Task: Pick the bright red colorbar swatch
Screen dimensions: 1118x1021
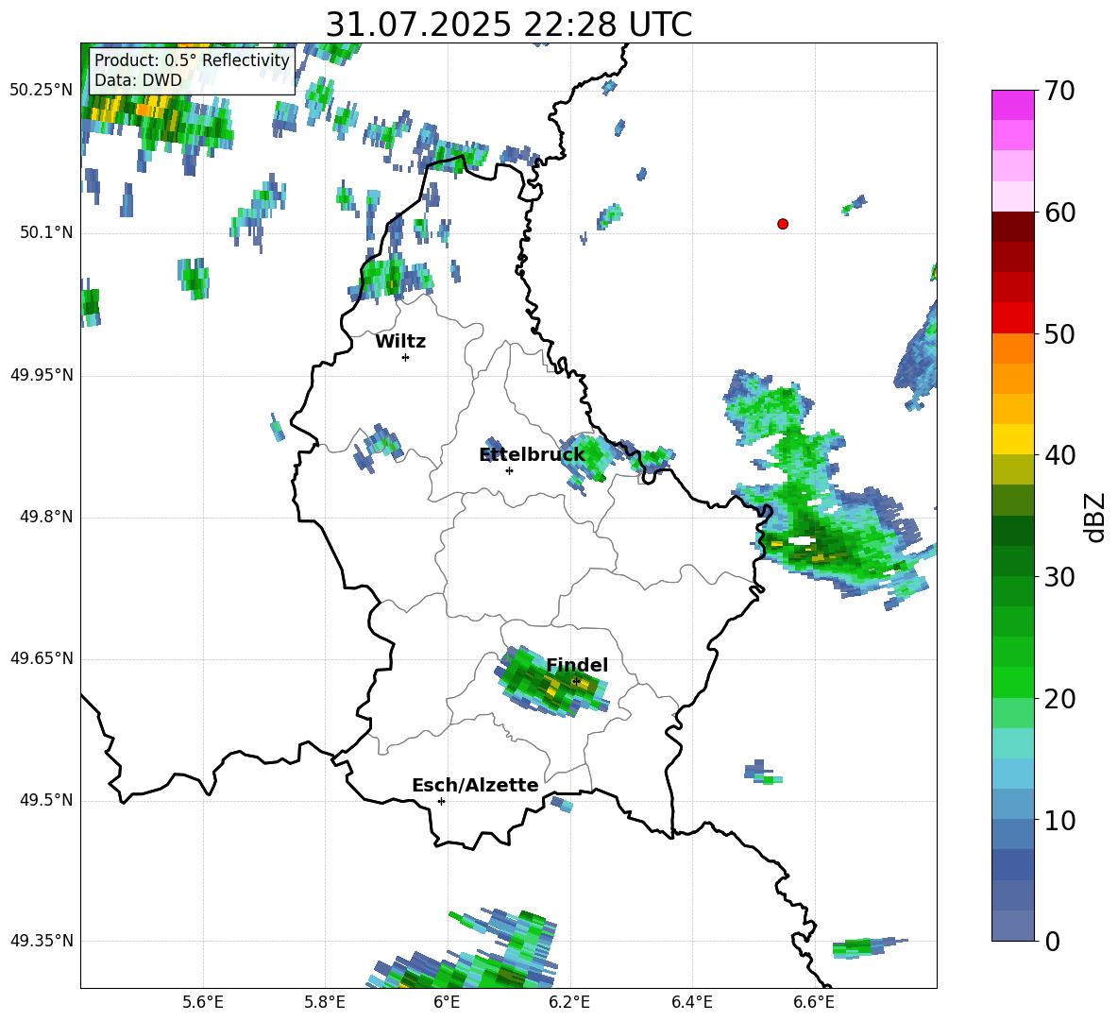Action: coord(1012,318)
